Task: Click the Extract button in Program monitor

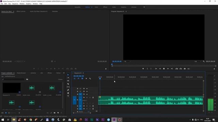Action: 181,68
